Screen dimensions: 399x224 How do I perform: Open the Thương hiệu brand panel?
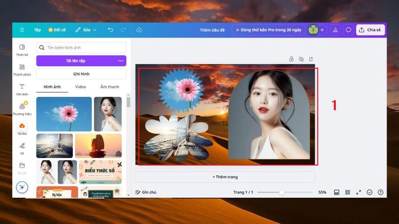[x=22, y=109]
